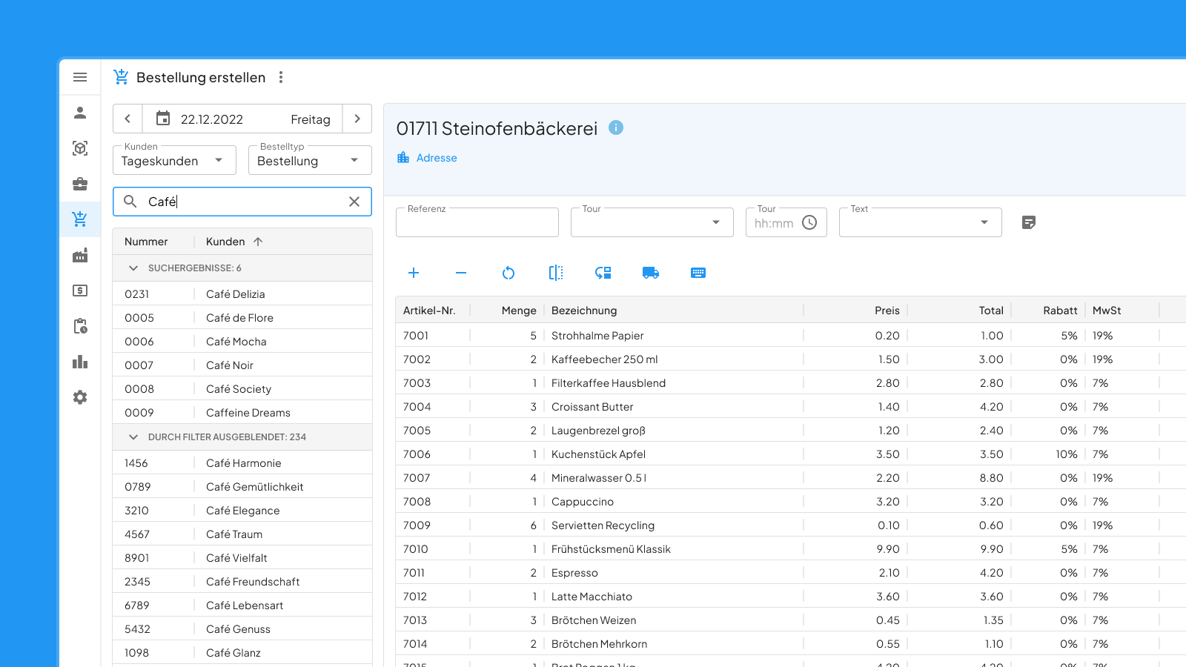Open the factory production sidebar icon

[x=80, y=255]
